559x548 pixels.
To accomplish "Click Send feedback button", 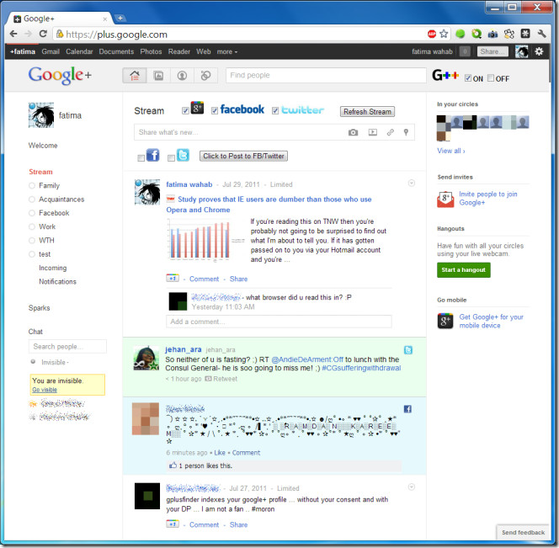I will 523,532.
